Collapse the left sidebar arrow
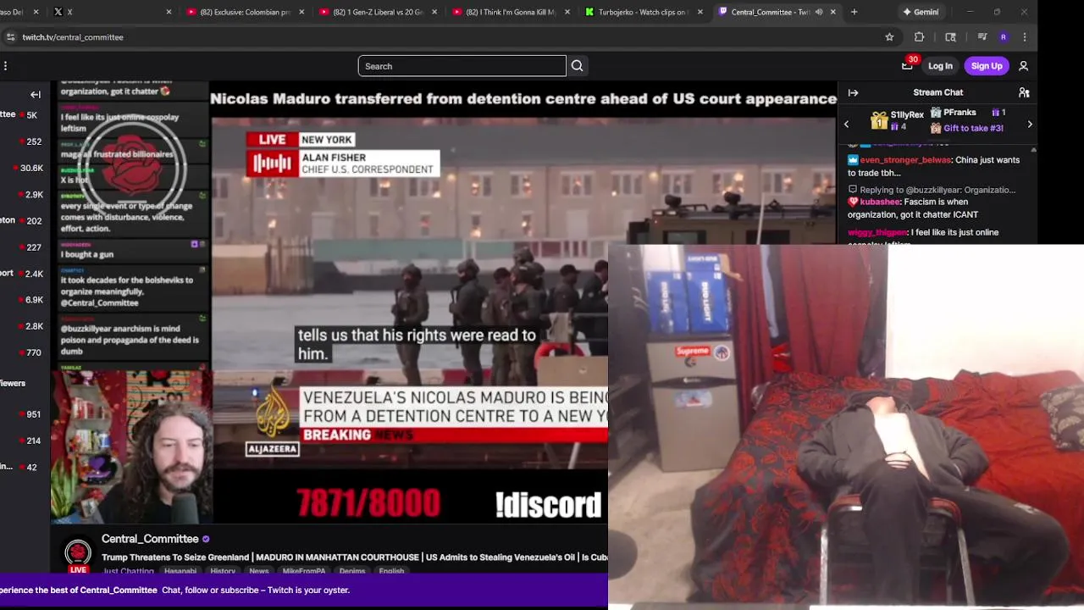Viewport: 1084px width, 610px height. [36, 95]
